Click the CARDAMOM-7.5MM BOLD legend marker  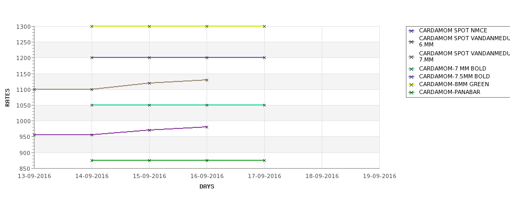point(412,77)
